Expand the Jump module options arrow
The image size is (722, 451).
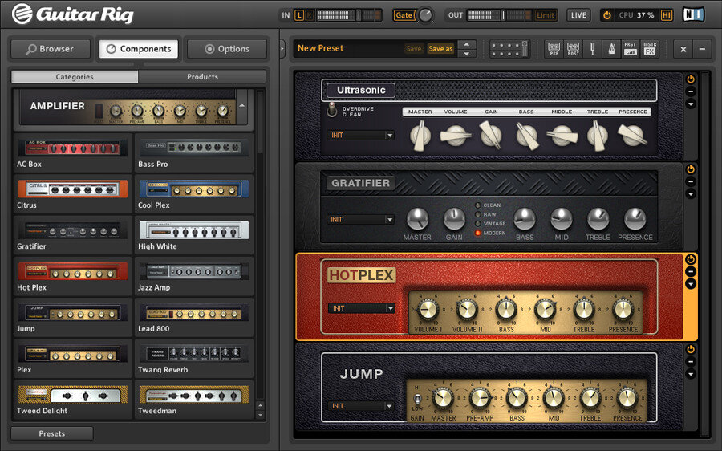(691, 374)
